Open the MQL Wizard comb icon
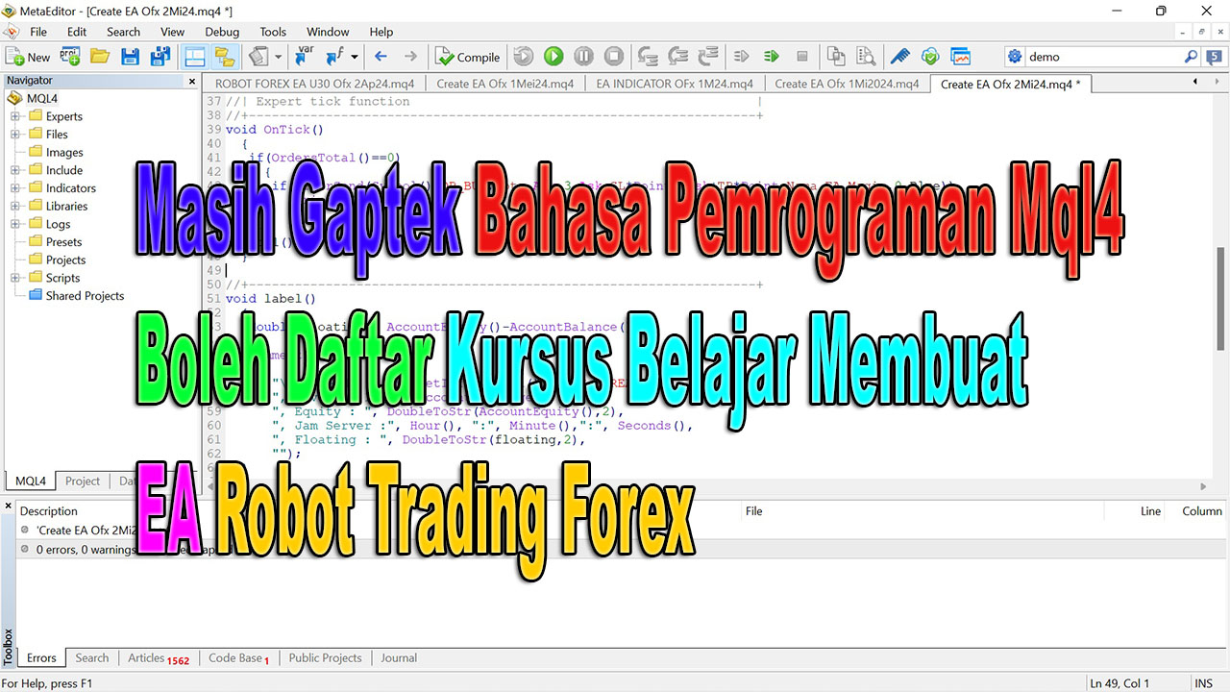This screenshot has height=692, width=1230. click(900, 57)
